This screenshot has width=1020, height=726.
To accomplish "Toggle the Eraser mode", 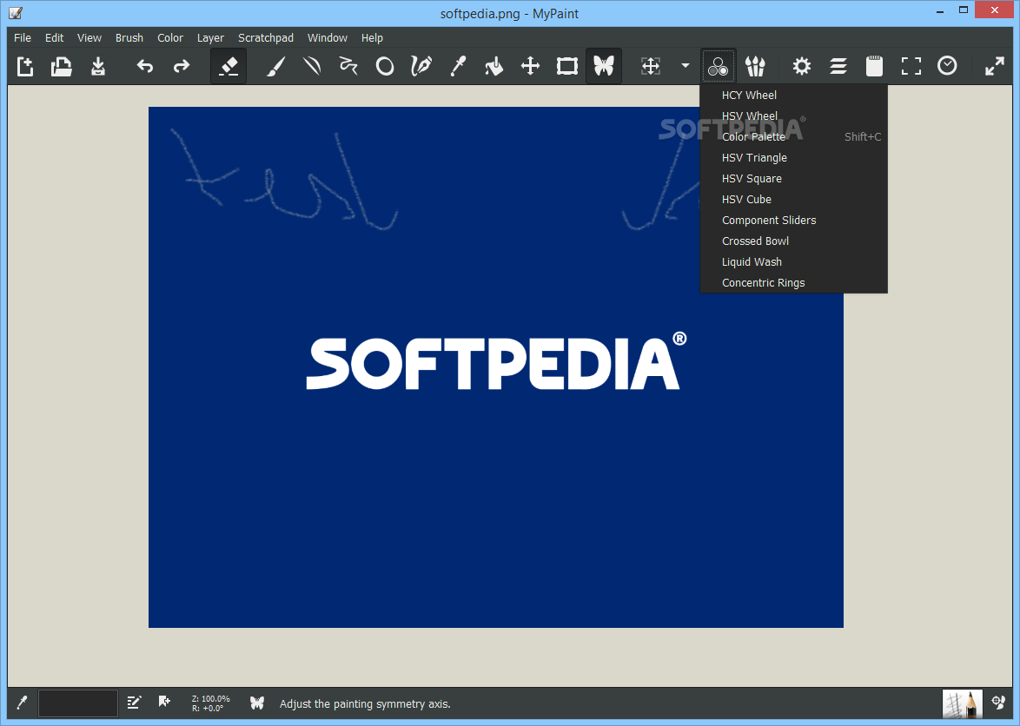I will pos(229,66).
